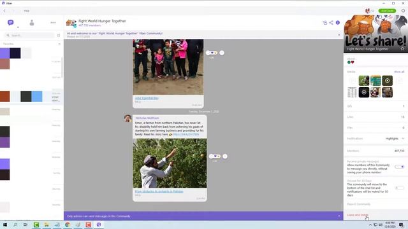The width and height of the screenshot is (408, 229).
Task: Play the black video thumbnail in bottom row
Action: [x=364, y=92]
